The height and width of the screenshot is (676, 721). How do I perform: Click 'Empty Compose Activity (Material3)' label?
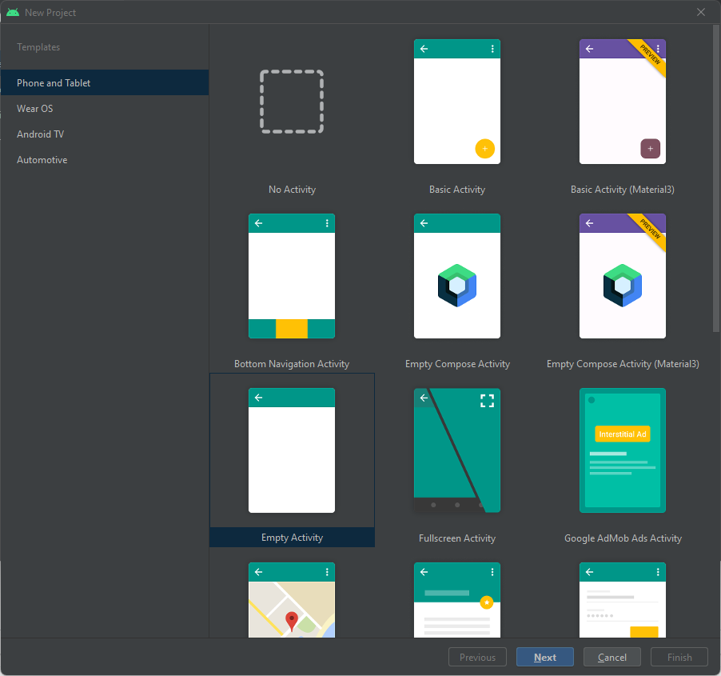tap(623, 364)
